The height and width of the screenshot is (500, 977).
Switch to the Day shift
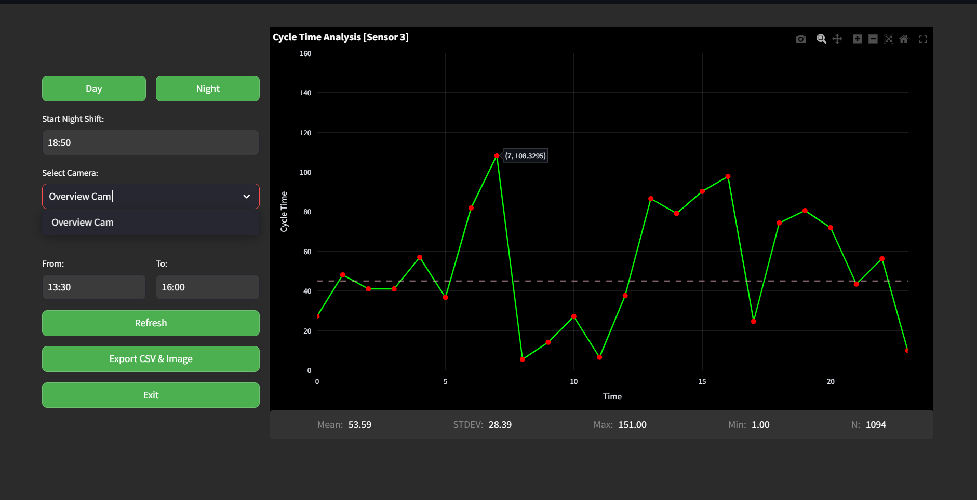(94, 89)
